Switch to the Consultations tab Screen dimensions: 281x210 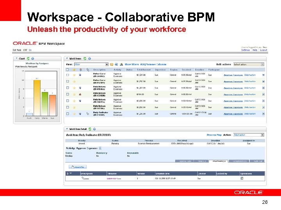[239, 161]
